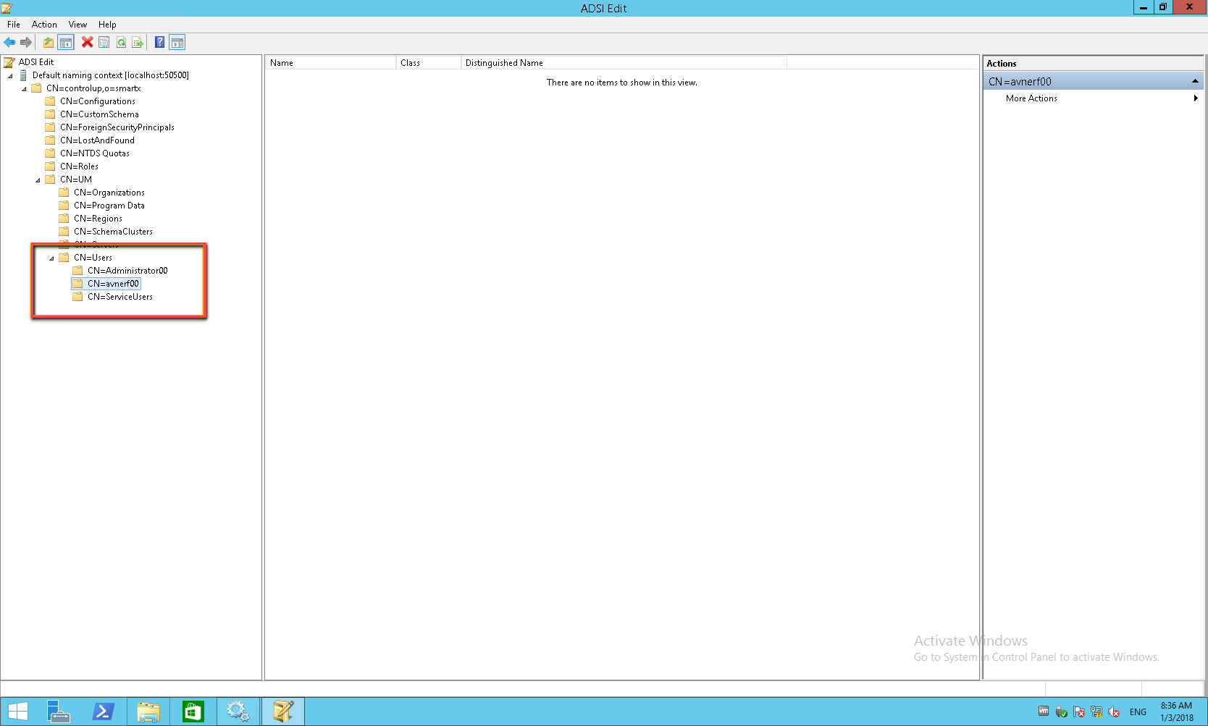Open Properties via toolbar icon
Screen dimensions: 1208x726
coord(104,43)
